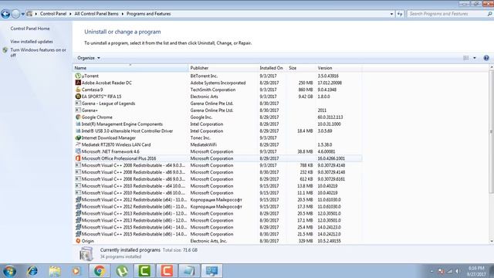Screen dimensions: 494x278
Task: Open address bar history dropdown arrow
Action: click(391, 14)
